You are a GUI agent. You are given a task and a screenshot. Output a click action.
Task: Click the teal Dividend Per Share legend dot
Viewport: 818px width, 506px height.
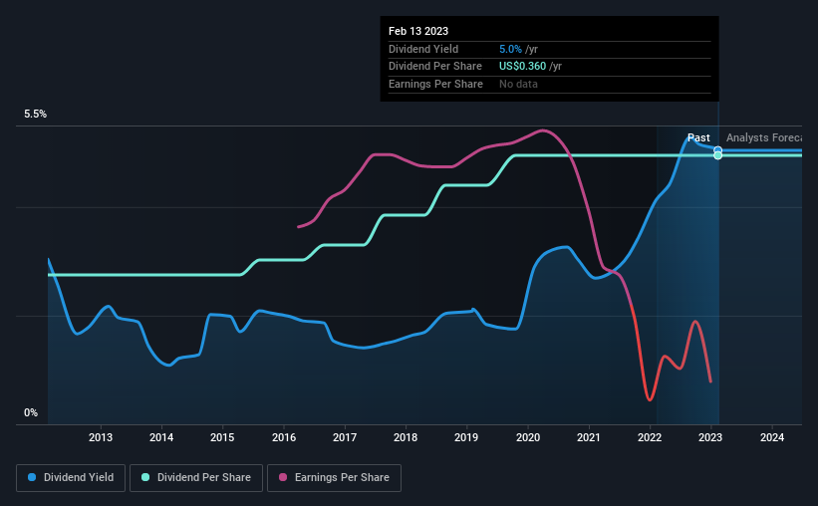(145, 477)
